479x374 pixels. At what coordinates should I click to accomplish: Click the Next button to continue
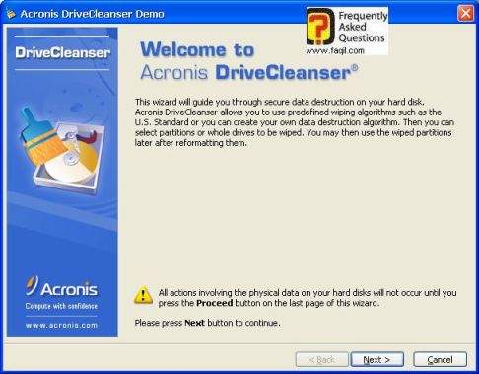[377, 359]
